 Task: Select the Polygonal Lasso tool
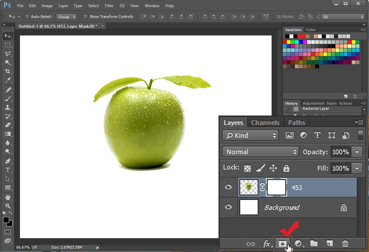pos(8,54)
